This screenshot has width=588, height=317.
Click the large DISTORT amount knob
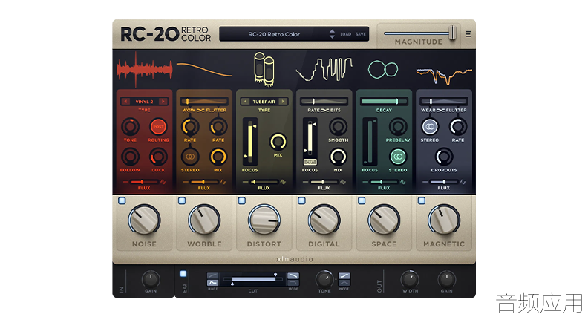point(264,220)
